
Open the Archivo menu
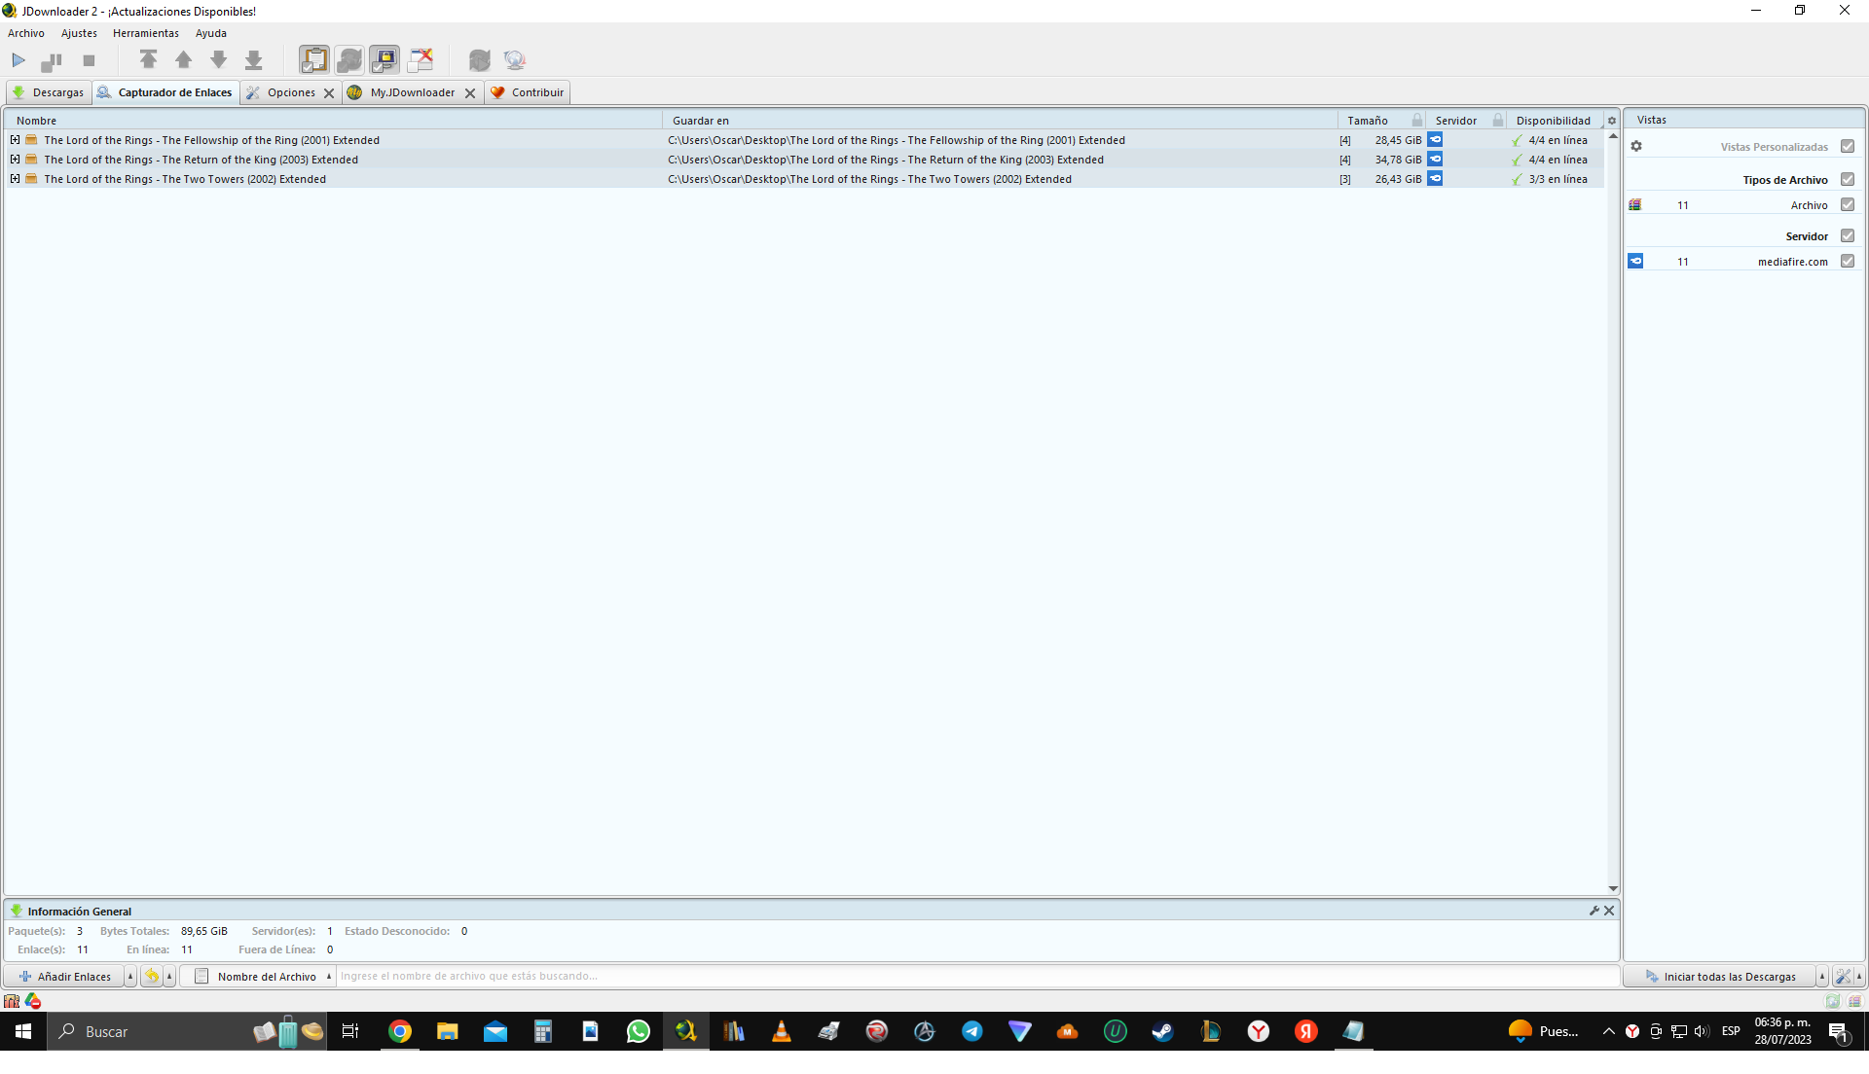(26, 33)
